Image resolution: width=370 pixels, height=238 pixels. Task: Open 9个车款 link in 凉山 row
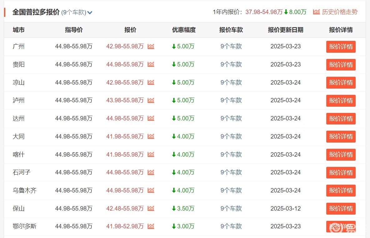point(231,82)
